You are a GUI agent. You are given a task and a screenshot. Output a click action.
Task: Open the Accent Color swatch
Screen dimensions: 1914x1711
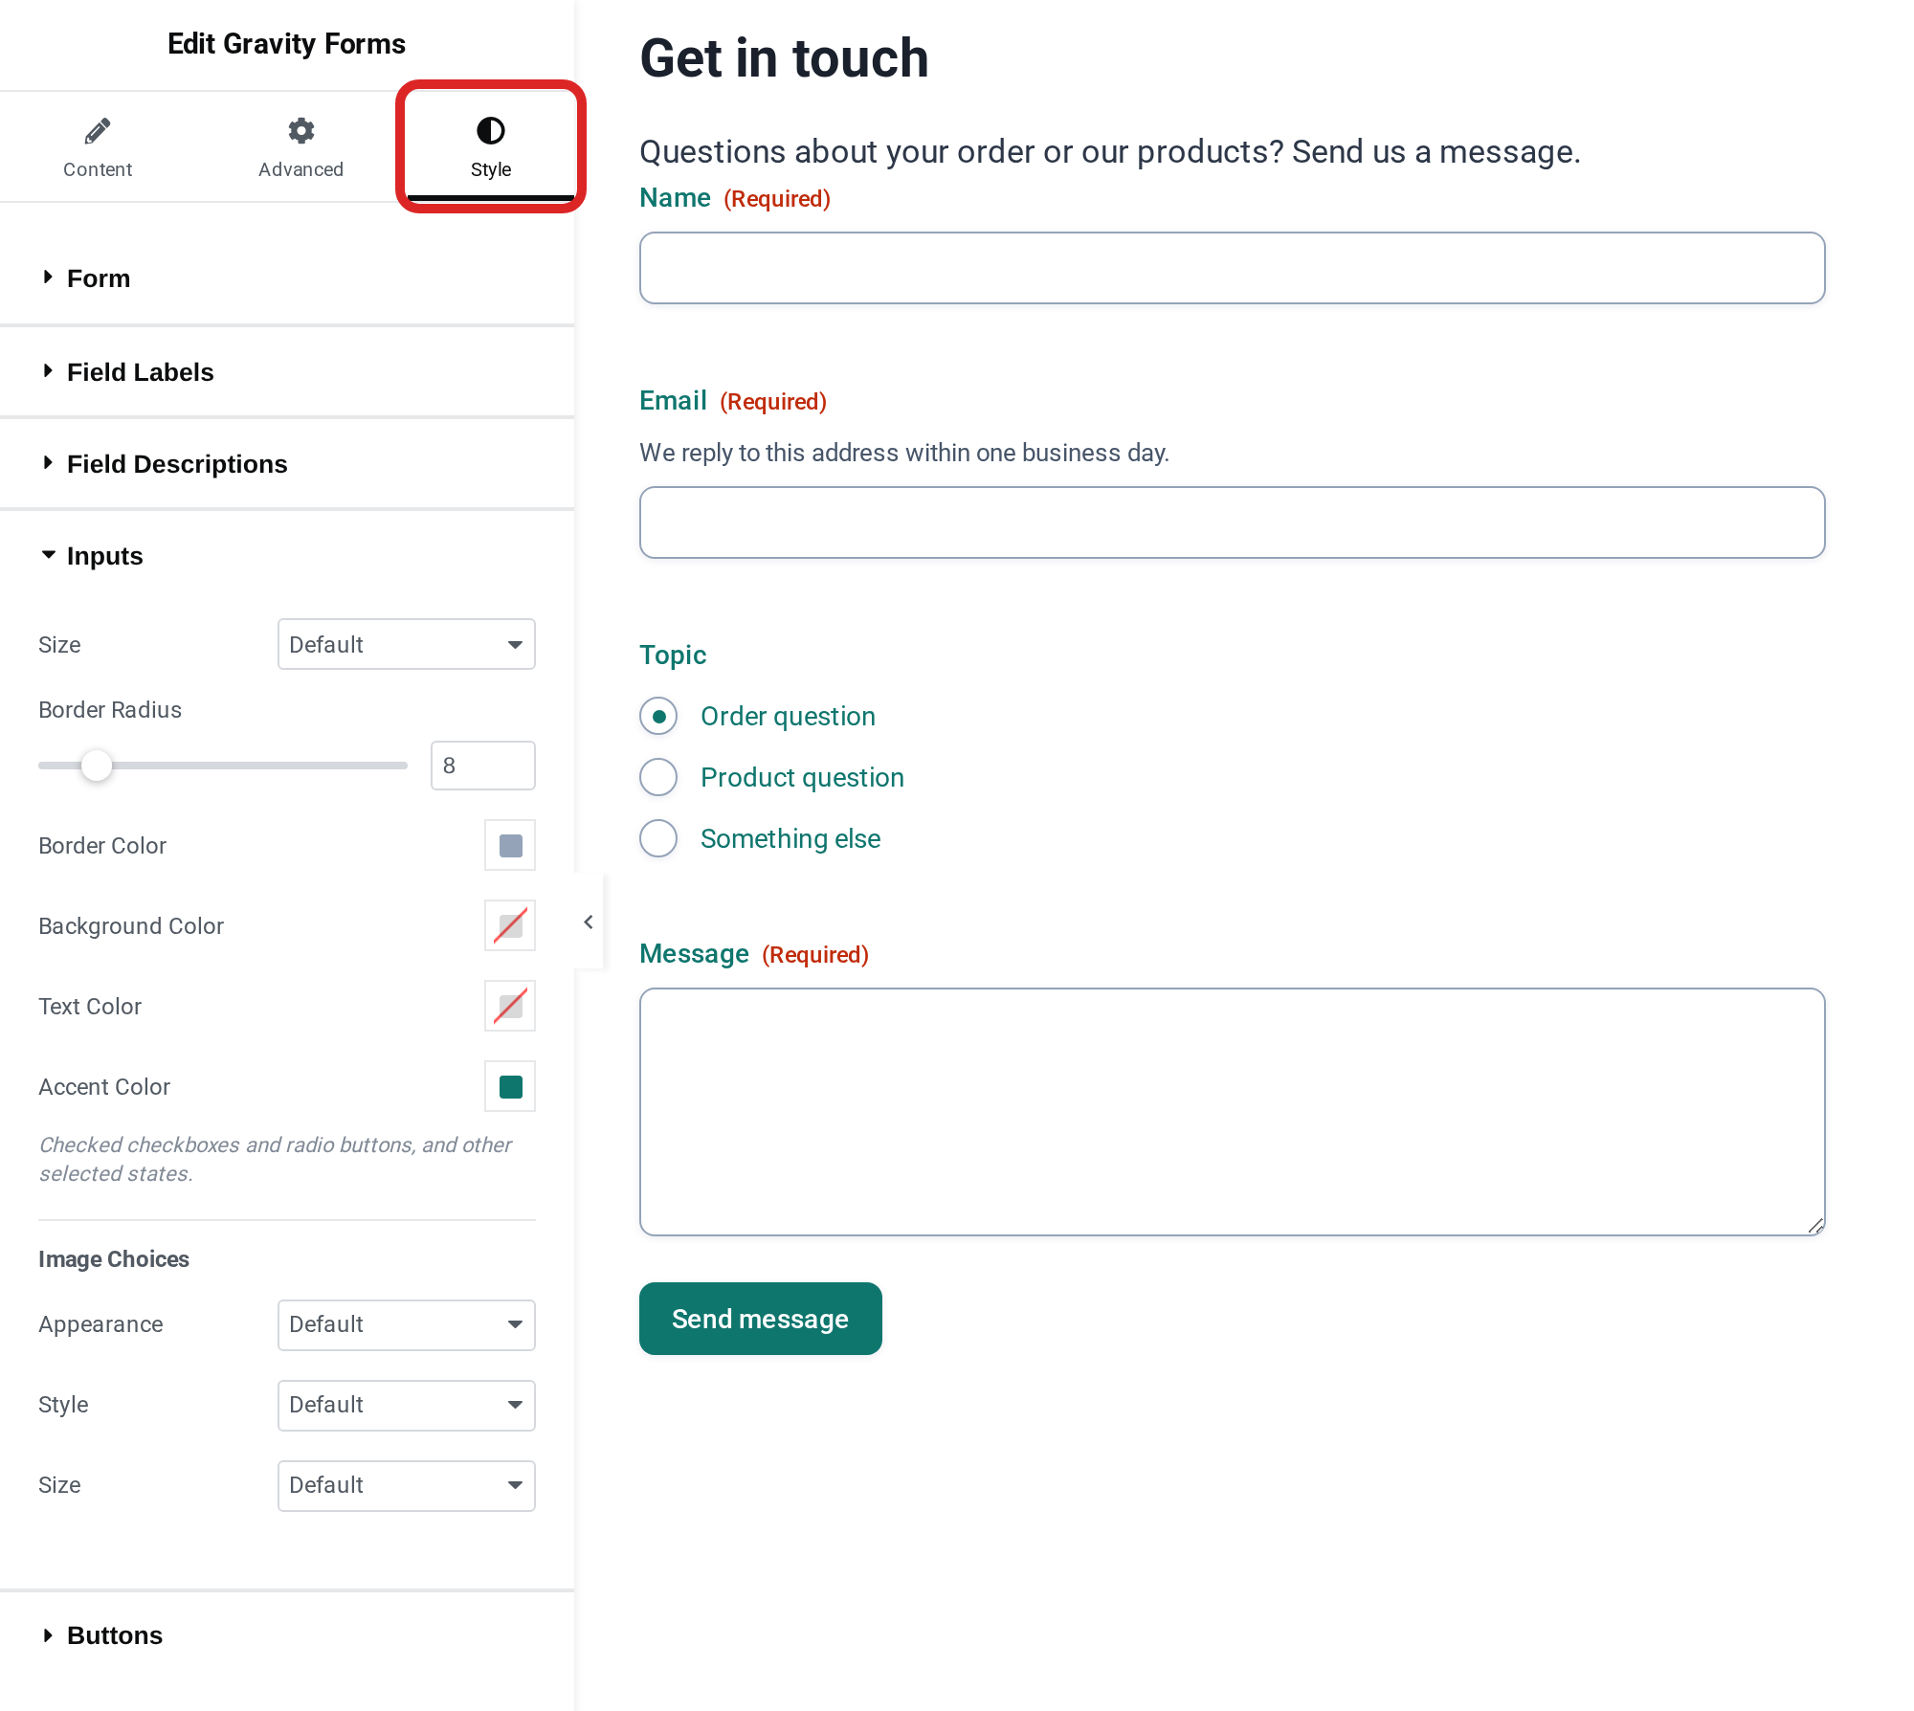(510, 1087)
